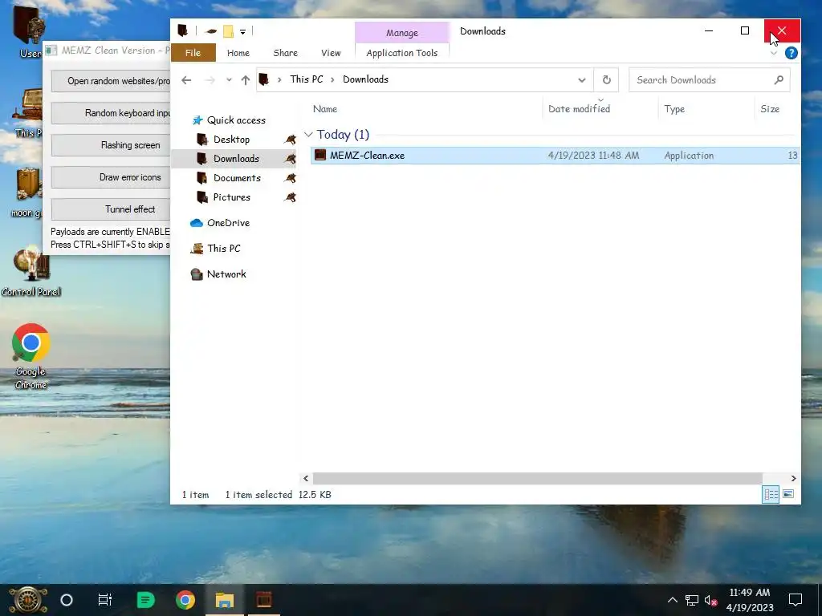Click Random keyboard input in MEMZ window
822x616 pixels.
tap(111, 113)
